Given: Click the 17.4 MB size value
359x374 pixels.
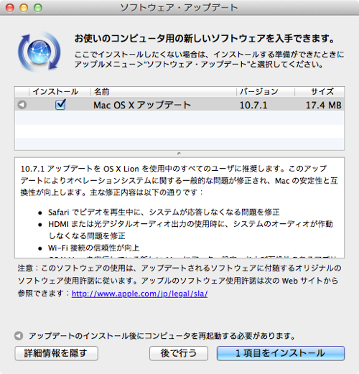Looking at the screenshot, I should pos(324,105).
